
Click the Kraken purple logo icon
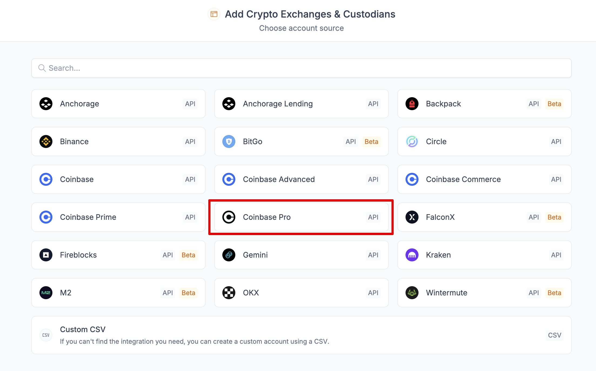point(412,255)
